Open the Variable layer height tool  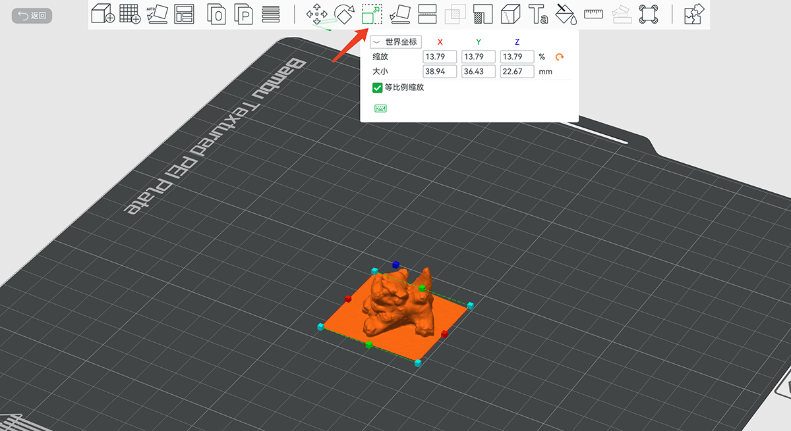[x=270, y=14]
